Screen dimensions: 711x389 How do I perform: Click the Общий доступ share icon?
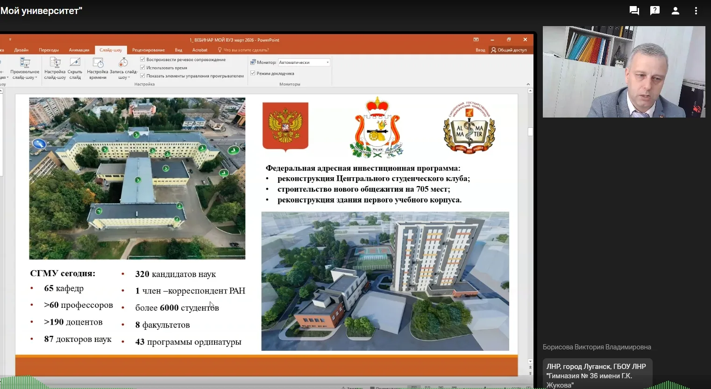(x=494, y=50)
